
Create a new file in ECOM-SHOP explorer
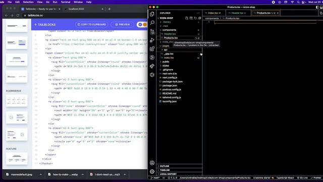[x=187, y=18]
